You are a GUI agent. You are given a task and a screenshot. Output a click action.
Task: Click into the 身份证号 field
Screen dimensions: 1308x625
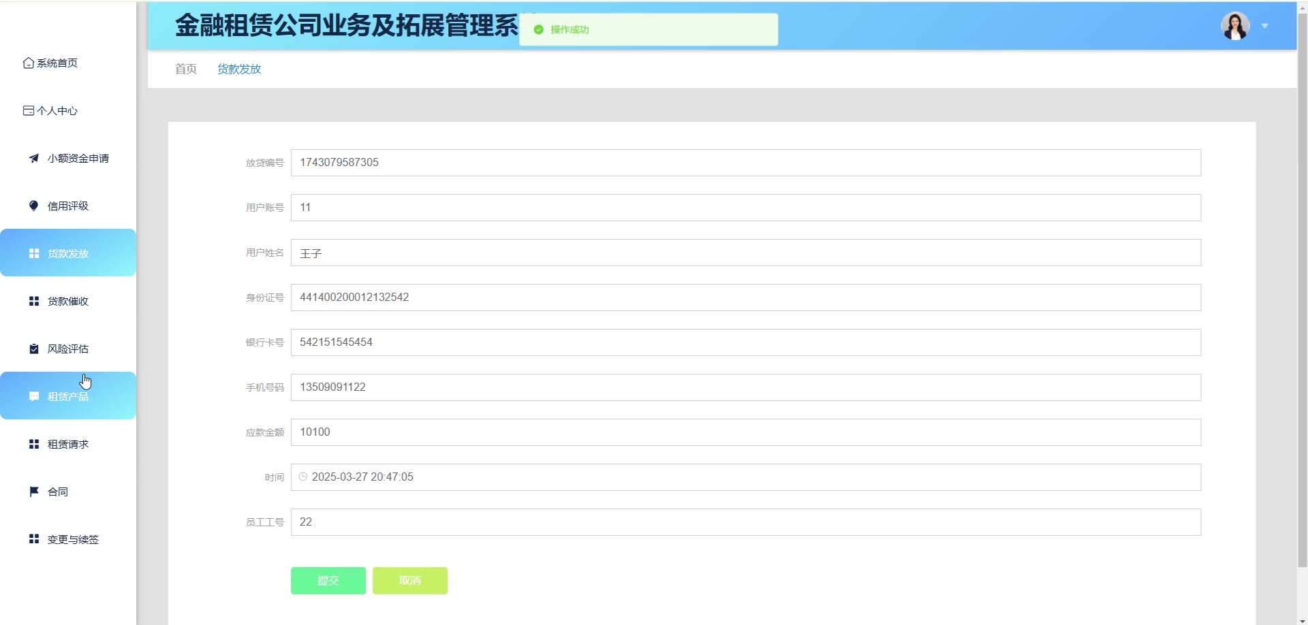pyautogui.click(x=746, y=298)
